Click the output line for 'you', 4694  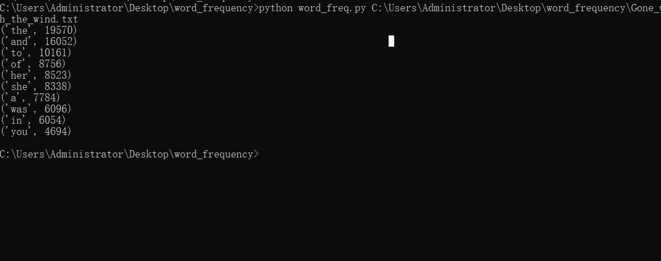click(36, 132)
